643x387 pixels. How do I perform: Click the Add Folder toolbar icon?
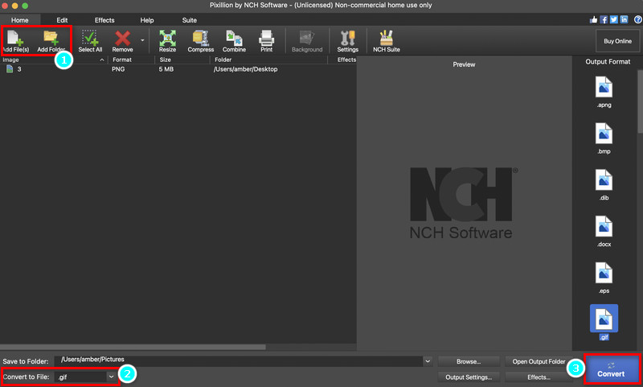click(51, 41)
